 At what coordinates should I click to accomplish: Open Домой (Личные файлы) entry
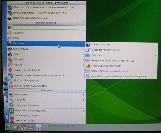47,70
